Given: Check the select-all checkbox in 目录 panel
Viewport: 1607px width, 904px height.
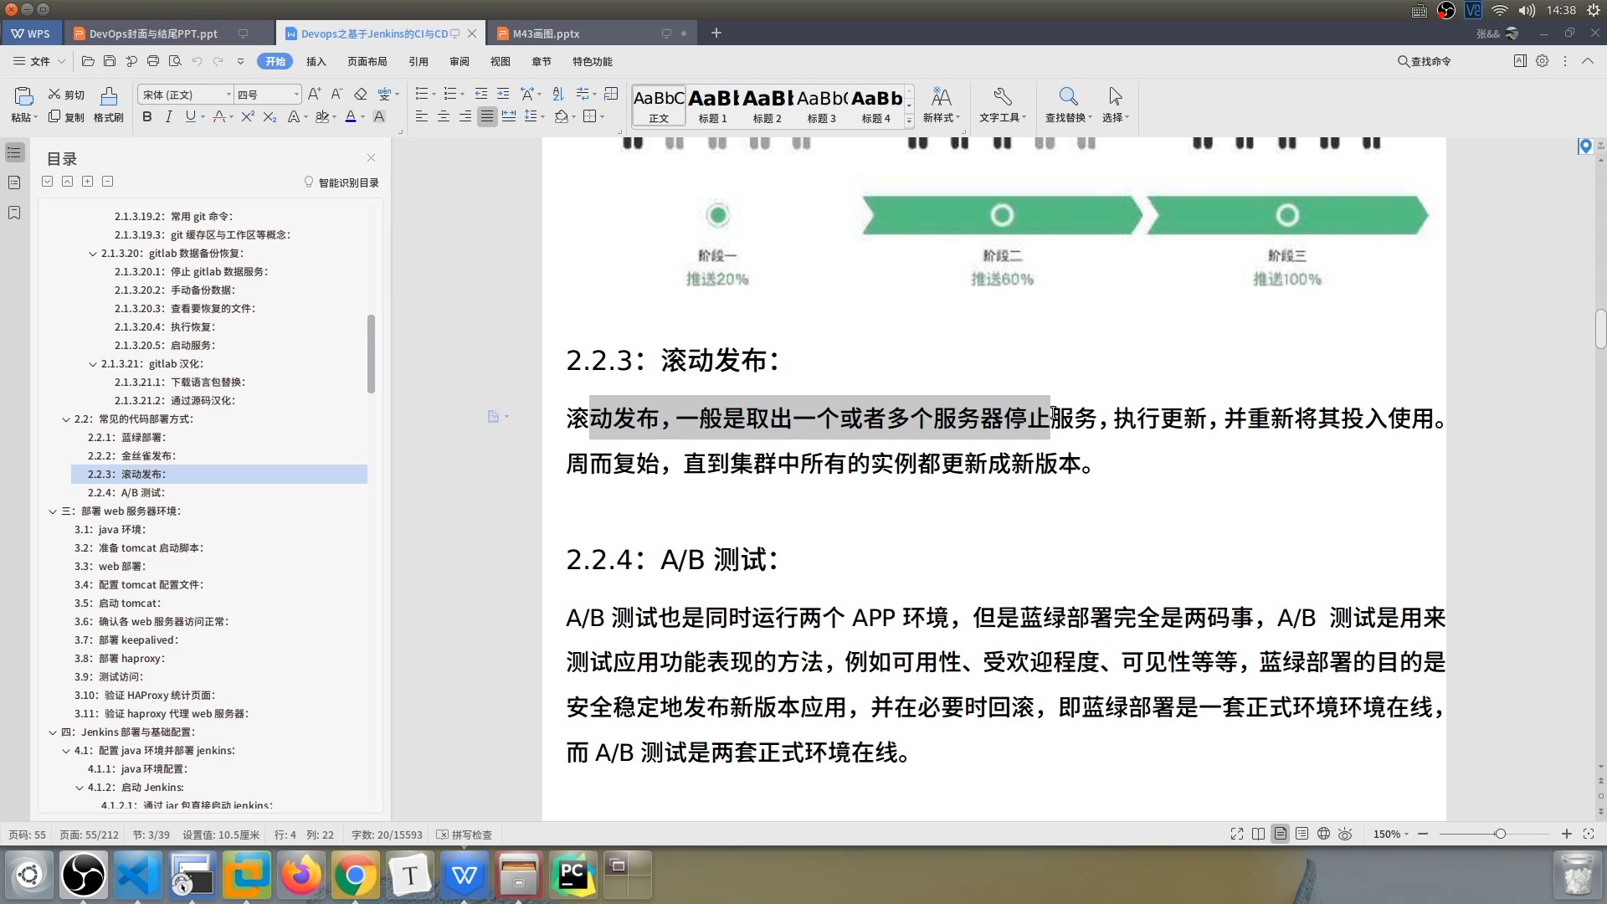Looking at the screenshot, I should 47,181.
